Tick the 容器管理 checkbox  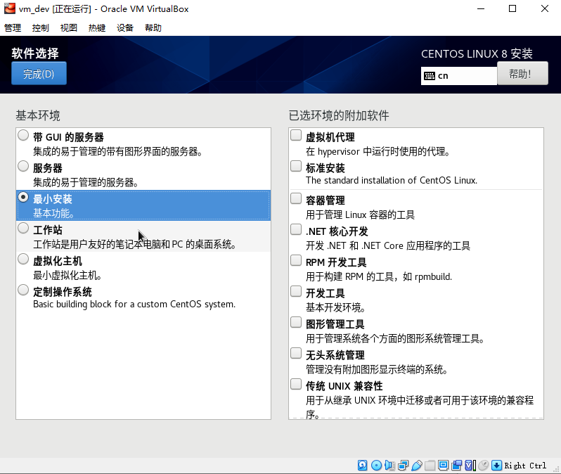click(296, 198)
